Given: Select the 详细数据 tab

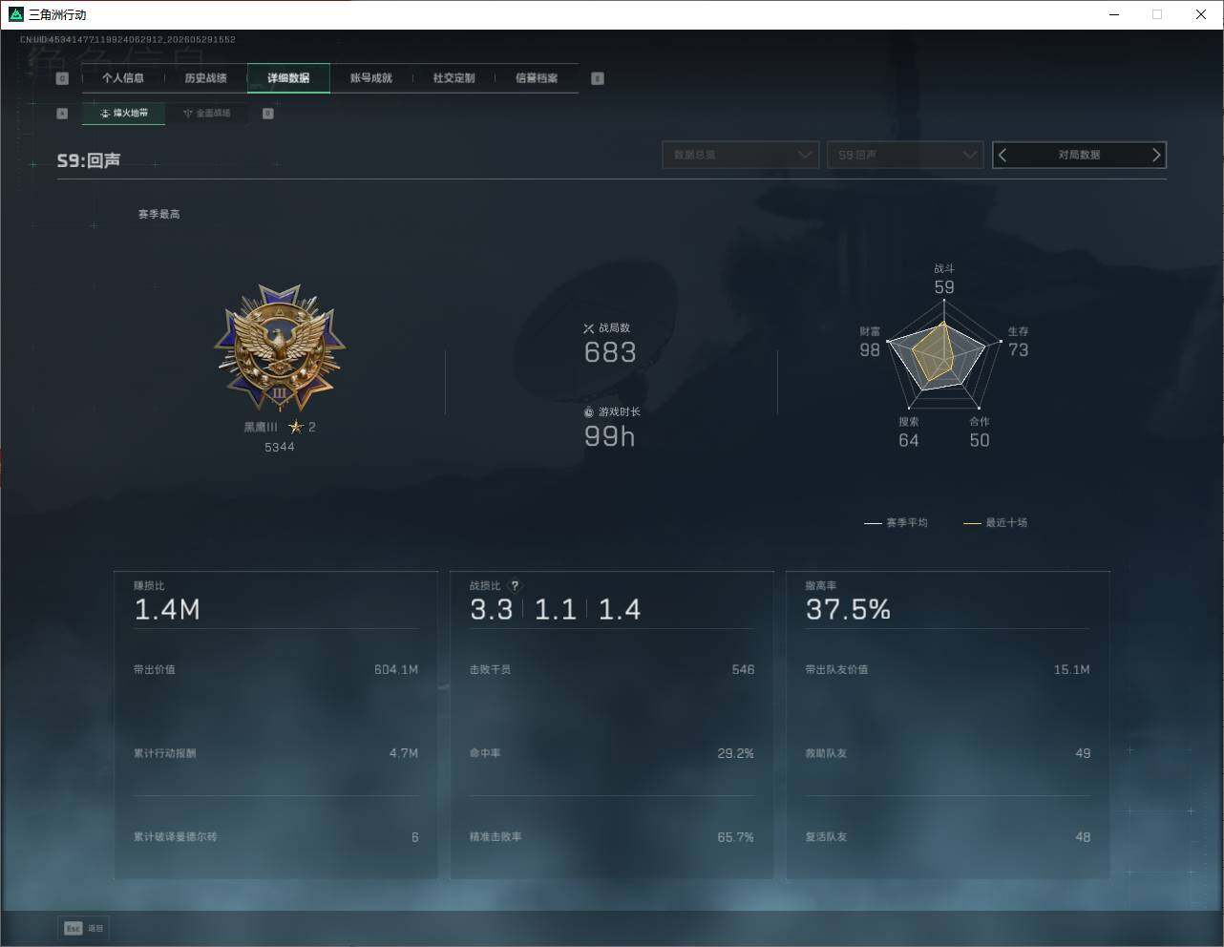Looking at the screenshot, I should (x=288, y=78).
